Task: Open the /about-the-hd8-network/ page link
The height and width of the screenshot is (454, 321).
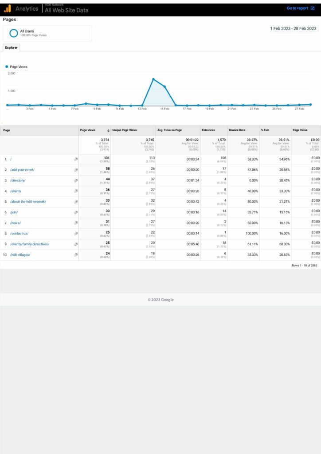Action: (28, 202)
